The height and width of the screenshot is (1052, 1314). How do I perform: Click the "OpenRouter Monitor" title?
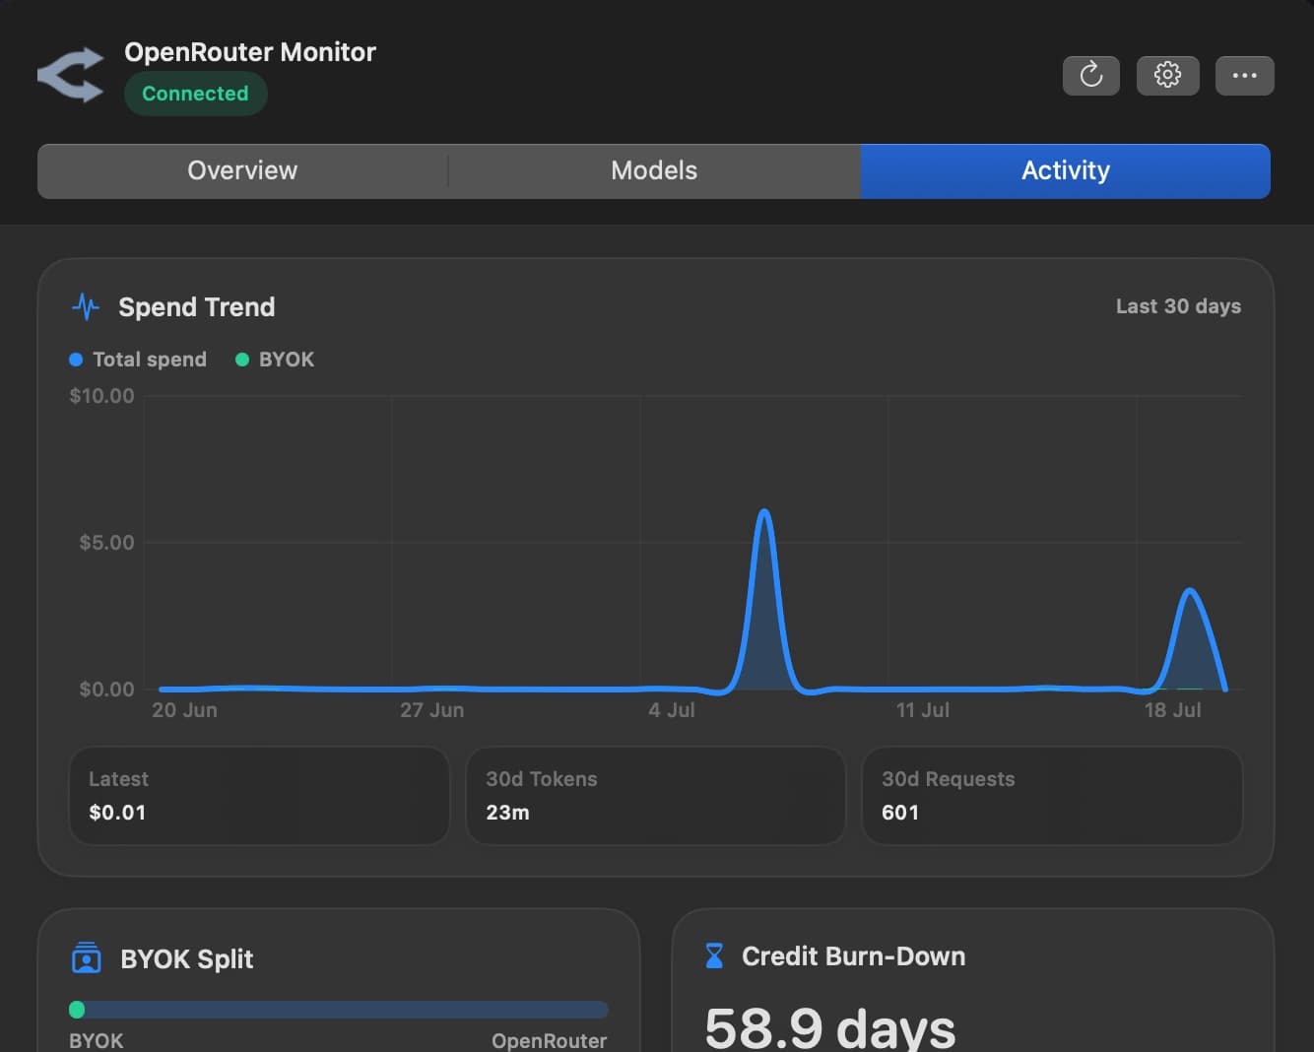point(250,52)
